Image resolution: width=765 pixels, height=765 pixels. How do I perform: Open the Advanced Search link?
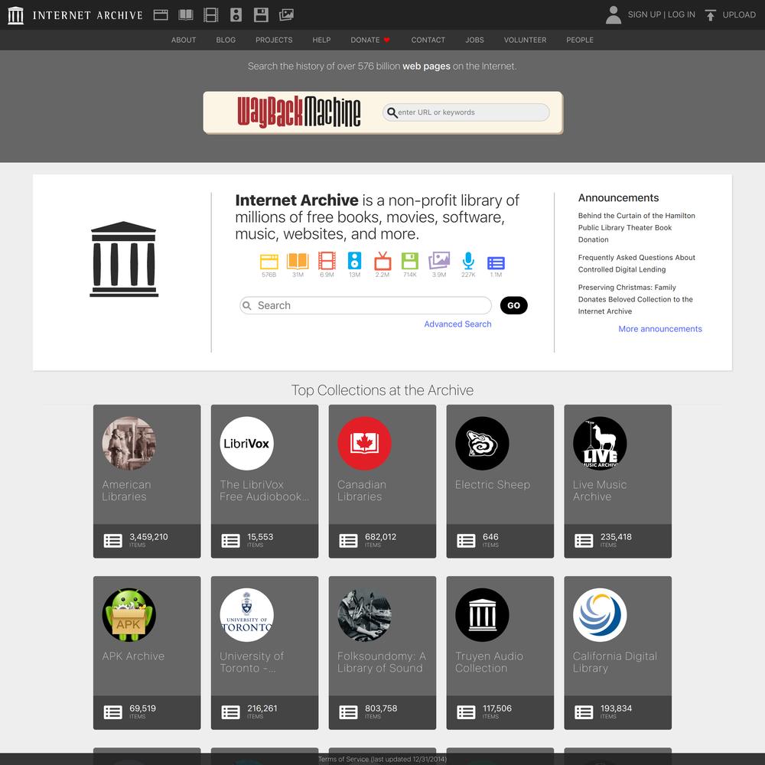457,324
